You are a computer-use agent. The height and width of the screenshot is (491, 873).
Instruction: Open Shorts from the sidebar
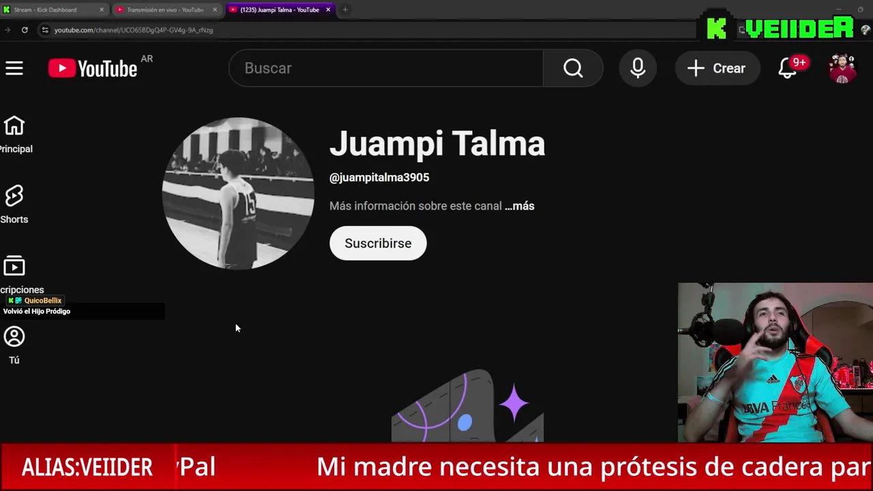(x=14, y=205)
